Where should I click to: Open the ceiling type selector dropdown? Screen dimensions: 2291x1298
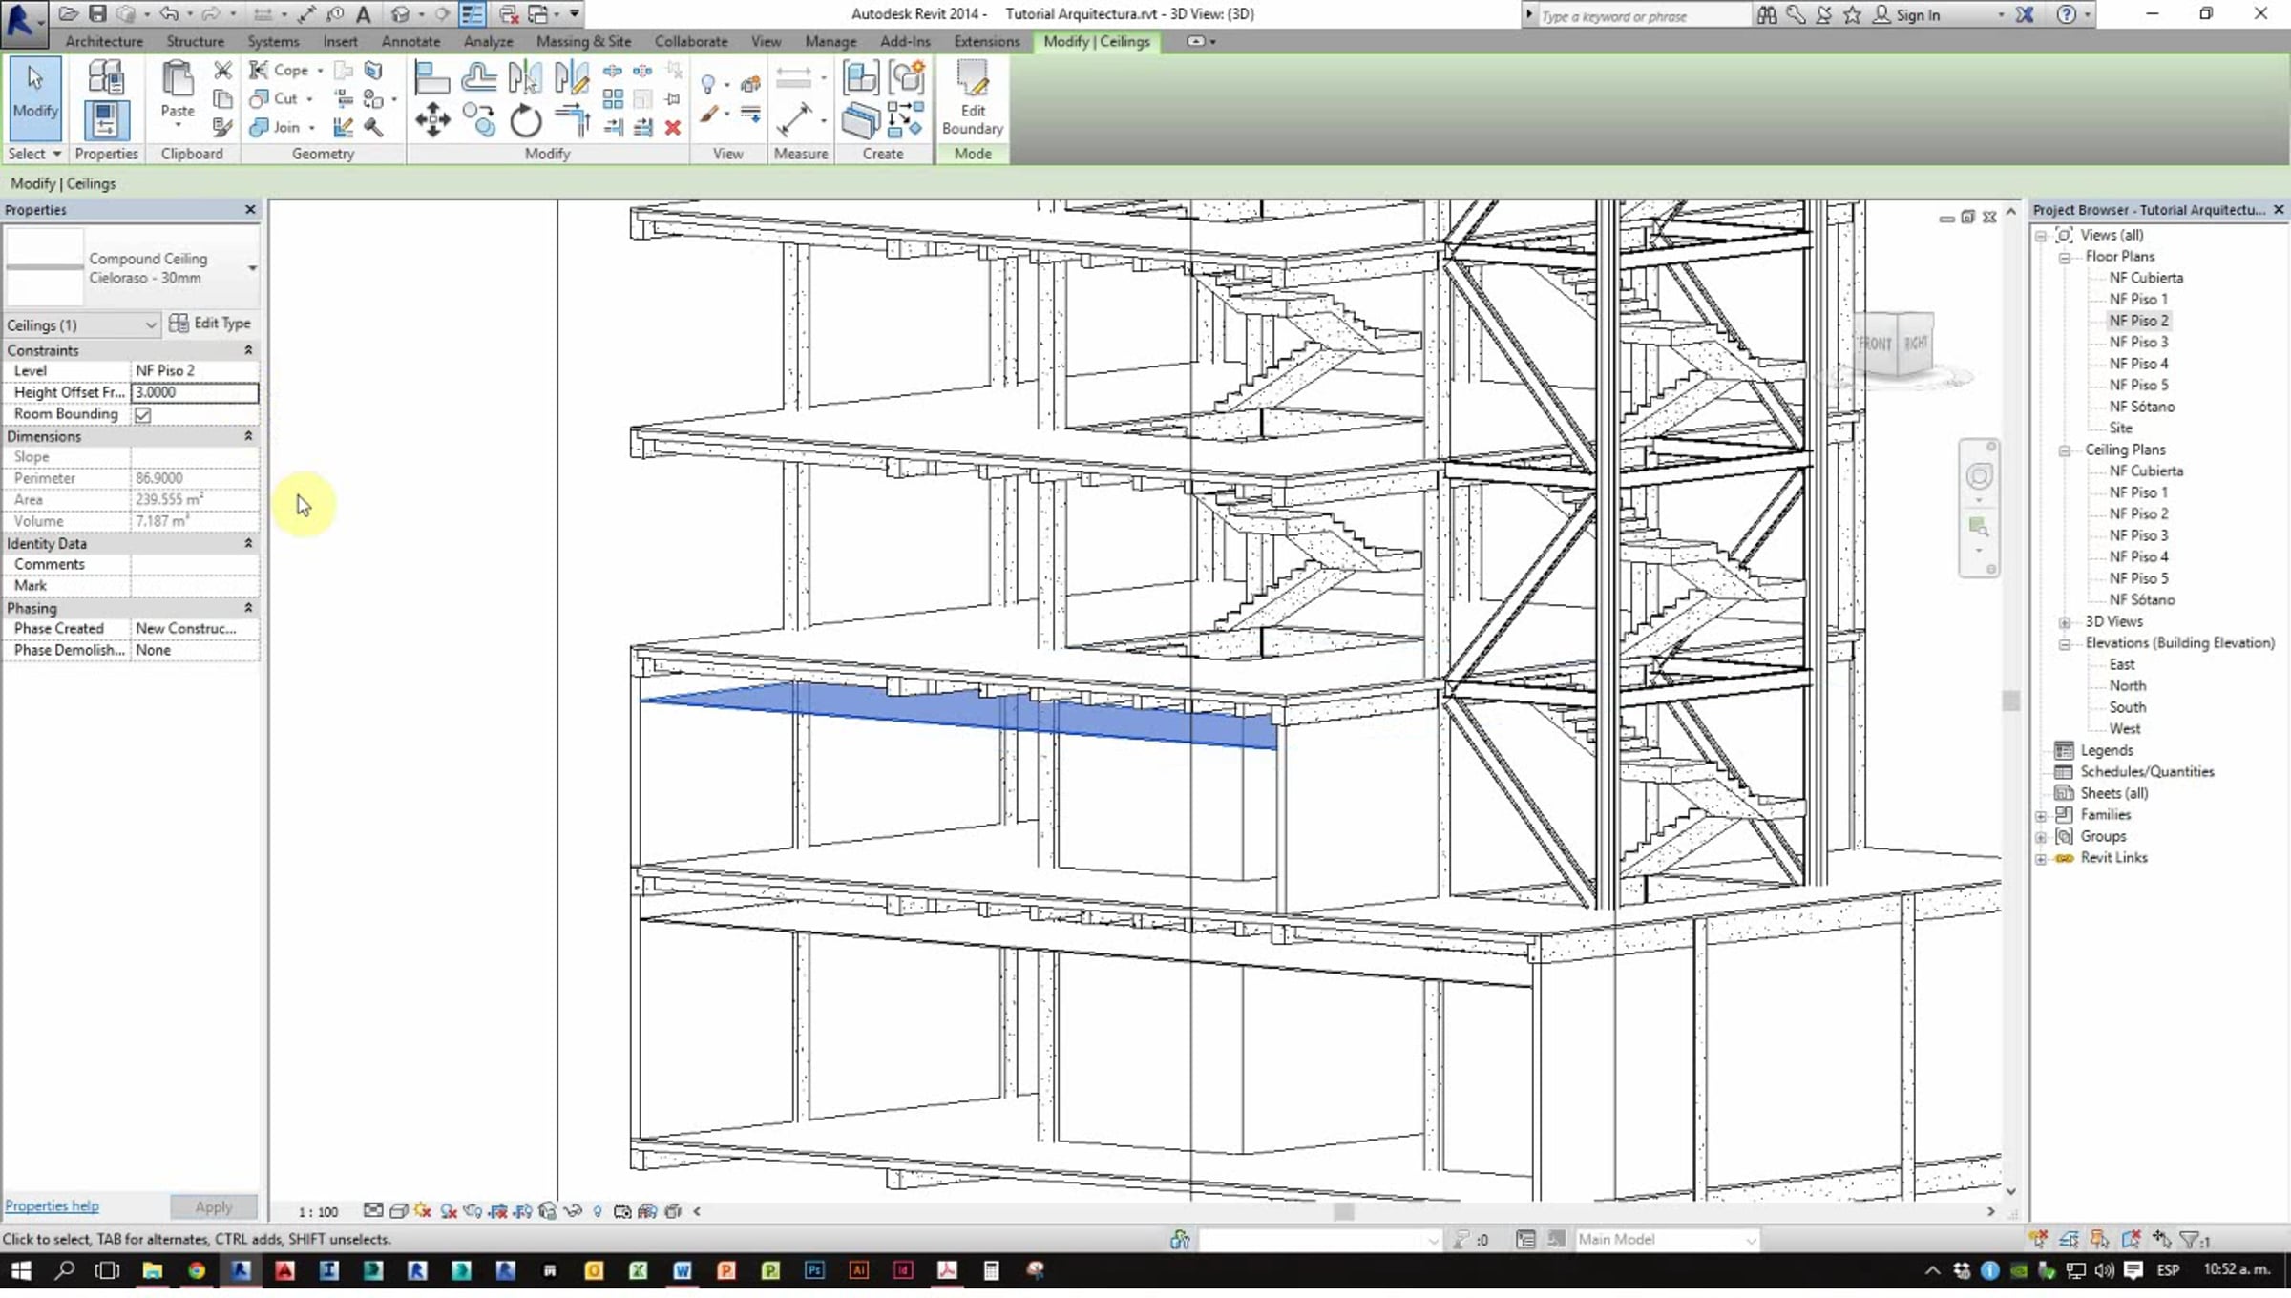coord(251,268)
